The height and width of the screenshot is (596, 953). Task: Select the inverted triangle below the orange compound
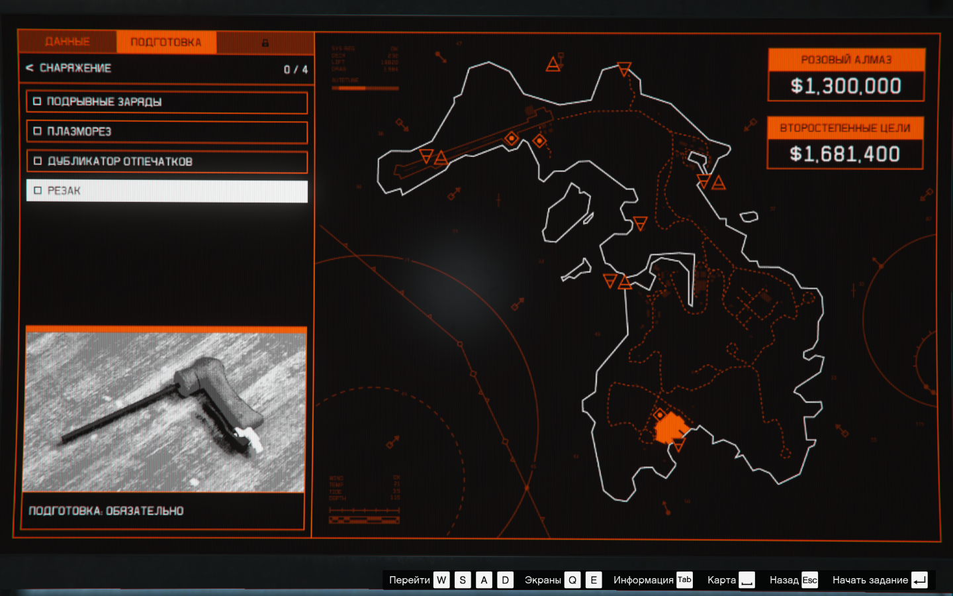pyautogui.click(x=678, y=445)
